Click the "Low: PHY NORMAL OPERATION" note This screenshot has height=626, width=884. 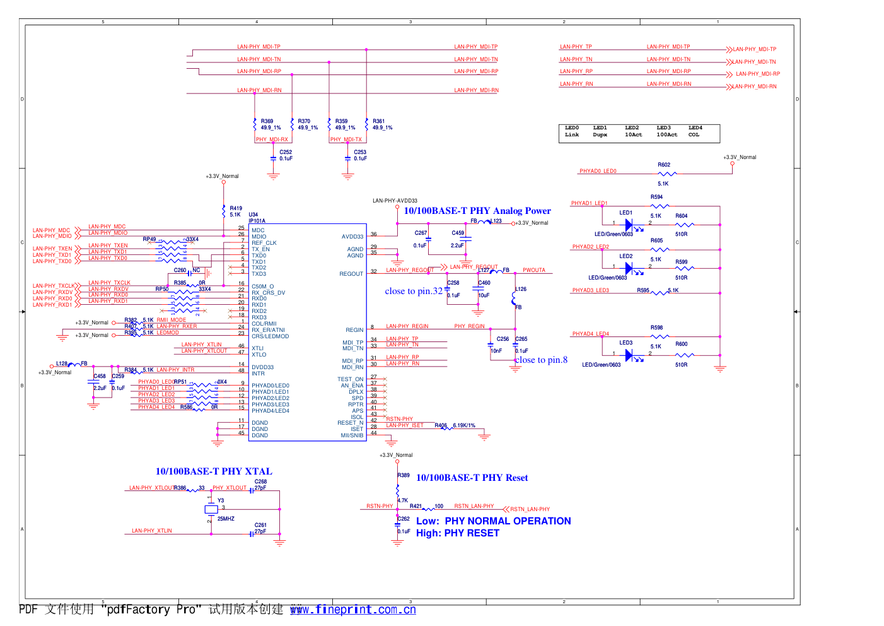coord(493,521)
